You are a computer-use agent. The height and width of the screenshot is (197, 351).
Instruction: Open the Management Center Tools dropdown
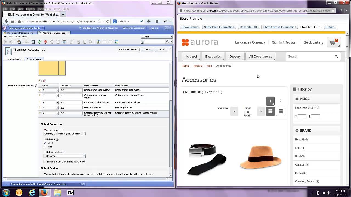26,28
